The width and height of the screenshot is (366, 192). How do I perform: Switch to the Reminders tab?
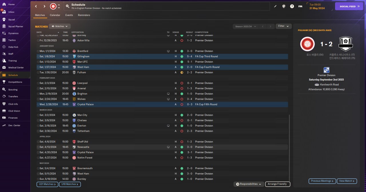click(84, 15)
